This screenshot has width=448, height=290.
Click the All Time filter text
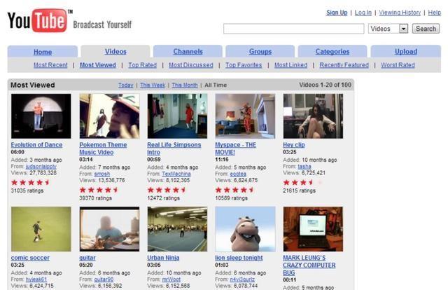[216, 85]
